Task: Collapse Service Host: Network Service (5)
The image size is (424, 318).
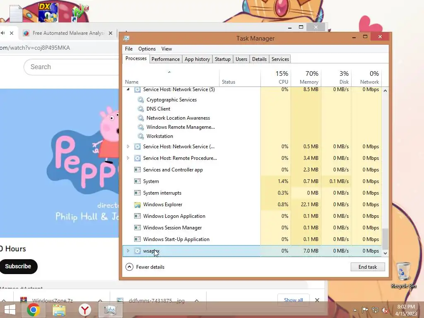Action: [128, 89]
